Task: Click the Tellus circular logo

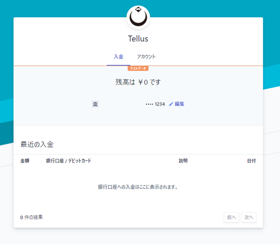Action: (138, 17)
